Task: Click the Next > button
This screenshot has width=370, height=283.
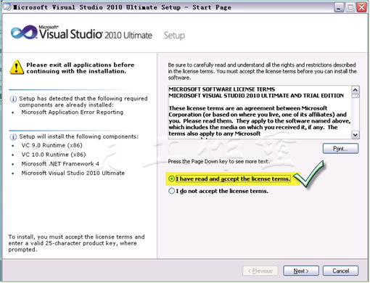Action: pos(301,271)
